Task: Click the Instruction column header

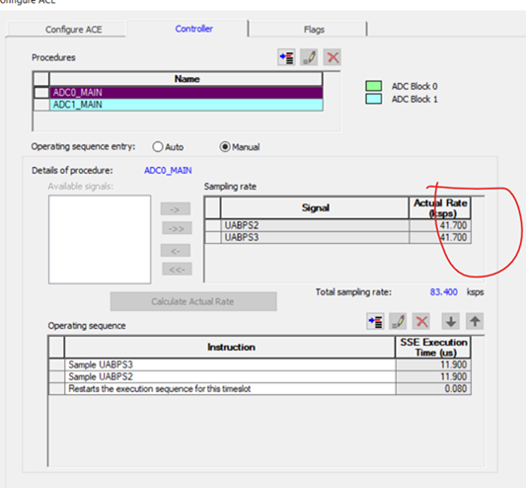Action: tap(230, 348)
